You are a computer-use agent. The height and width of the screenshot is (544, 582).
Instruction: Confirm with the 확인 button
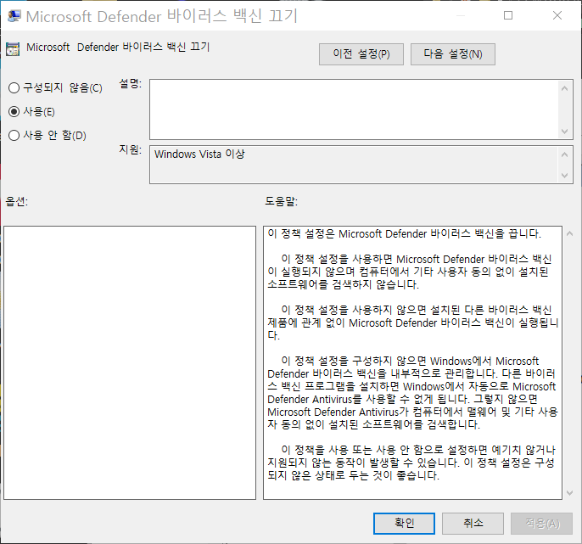[404, 524]
